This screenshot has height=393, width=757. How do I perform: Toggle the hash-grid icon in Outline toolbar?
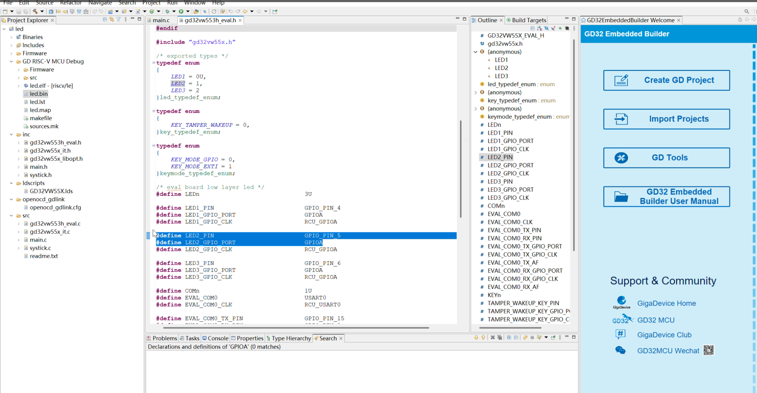point(567,28)
